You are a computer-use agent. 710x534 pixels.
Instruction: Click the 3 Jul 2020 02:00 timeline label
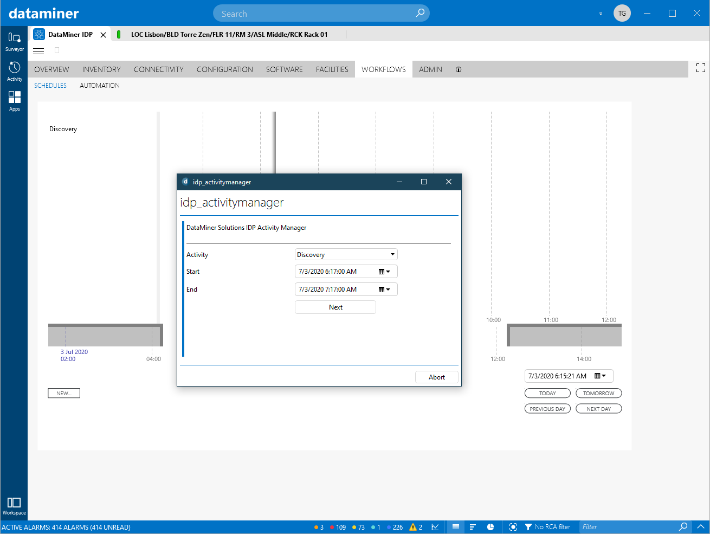pyautogui.click(x=74, y=356)
